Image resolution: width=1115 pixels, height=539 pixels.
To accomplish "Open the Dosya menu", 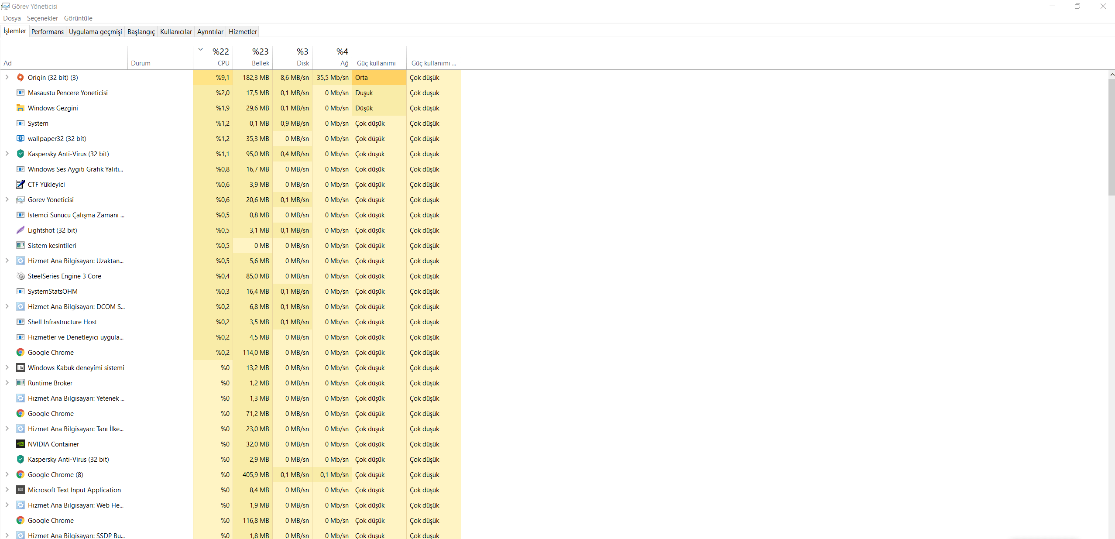I will click(x=12, y=18).
